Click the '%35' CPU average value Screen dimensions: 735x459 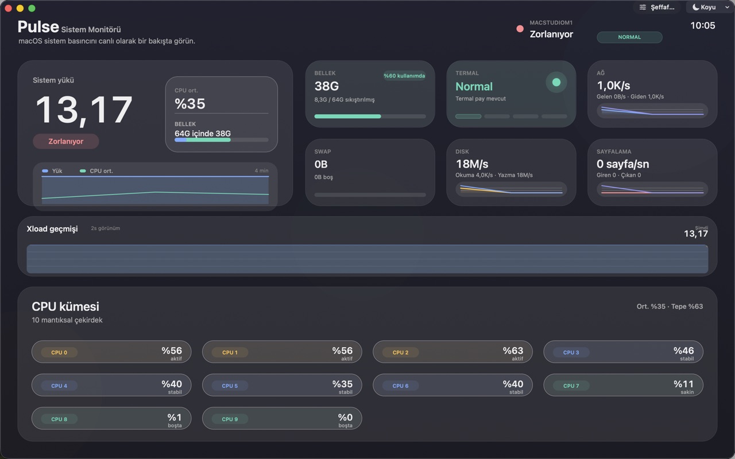point(190,104)
